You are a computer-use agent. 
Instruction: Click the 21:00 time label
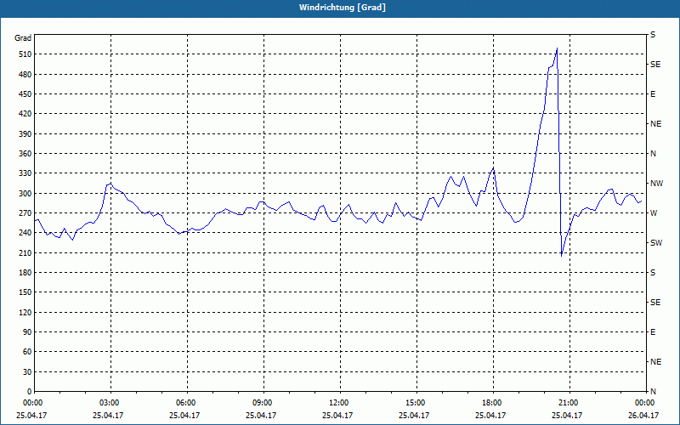pos(568,403)
